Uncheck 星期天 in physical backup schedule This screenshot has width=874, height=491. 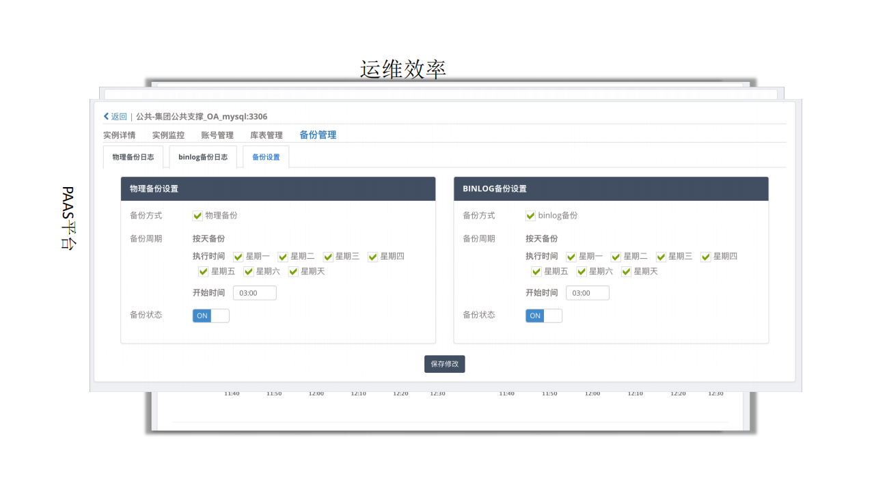tap(292, 271)
